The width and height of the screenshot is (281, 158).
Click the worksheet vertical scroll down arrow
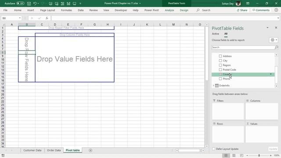coord(207,146)
